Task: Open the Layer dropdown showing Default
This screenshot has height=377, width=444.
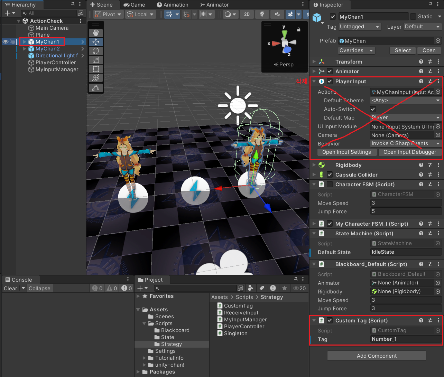Action: pyautogui.click(x=423, y=27)
